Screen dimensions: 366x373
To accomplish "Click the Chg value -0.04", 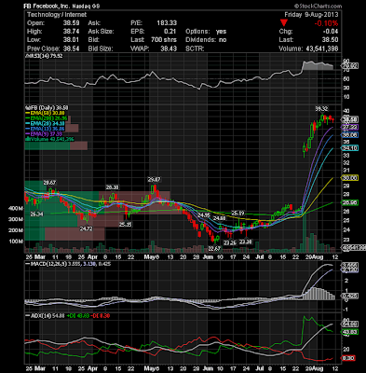I will point(331,32).
